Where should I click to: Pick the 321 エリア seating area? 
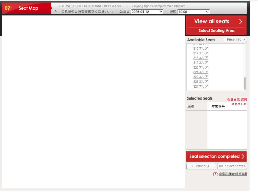pyautogui.click(x=201, y=72)
